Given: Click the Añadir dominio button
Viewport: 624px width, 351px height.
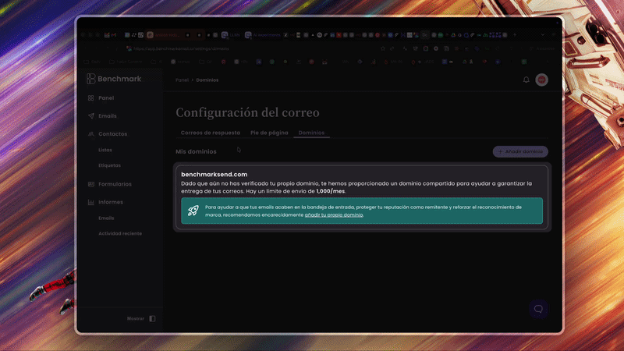Looking at the screenshot, I should [520, 151].
